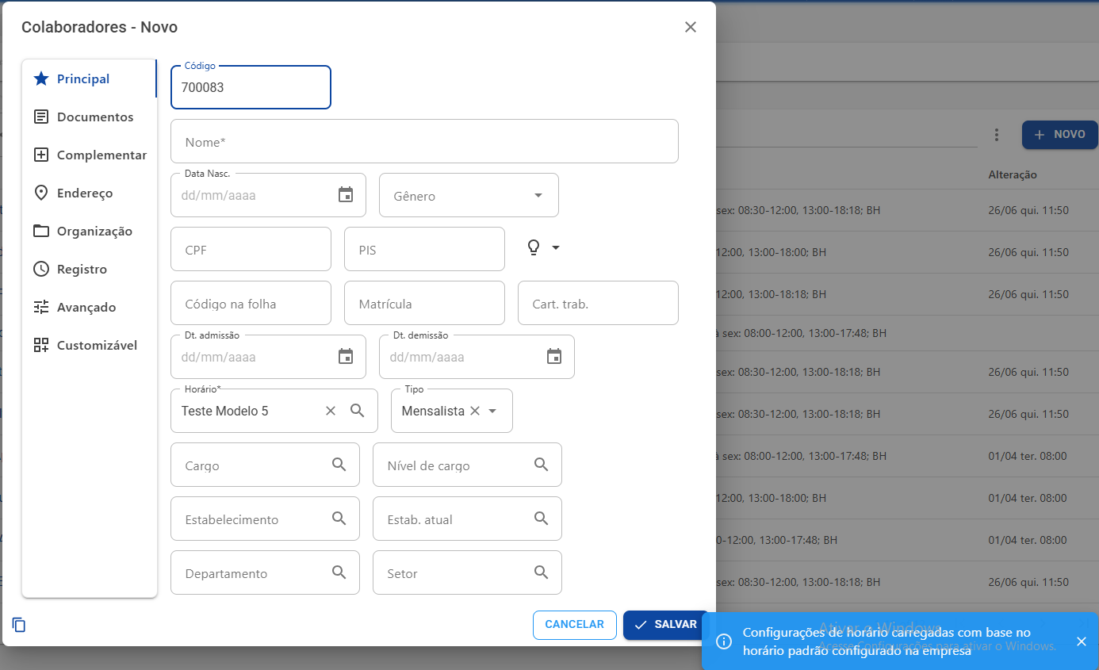Click the PIS input field
The height and width of the screenshot is (670, 1099).
[x=424, y=249]
